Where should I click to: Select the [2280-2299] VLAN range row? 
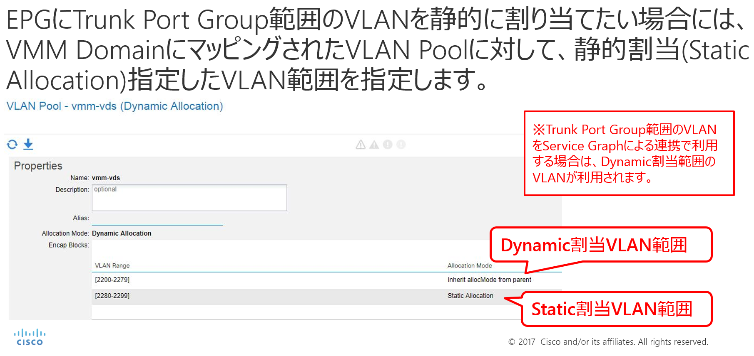112,296
